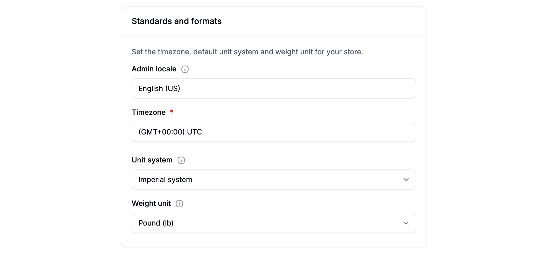552x254 pixels.
Task: Click the Admin locale label text
Action: 154,69
